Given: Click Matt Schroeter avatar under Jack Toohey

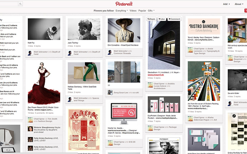Looking at the screenshot, I should [x=70, y=53].
